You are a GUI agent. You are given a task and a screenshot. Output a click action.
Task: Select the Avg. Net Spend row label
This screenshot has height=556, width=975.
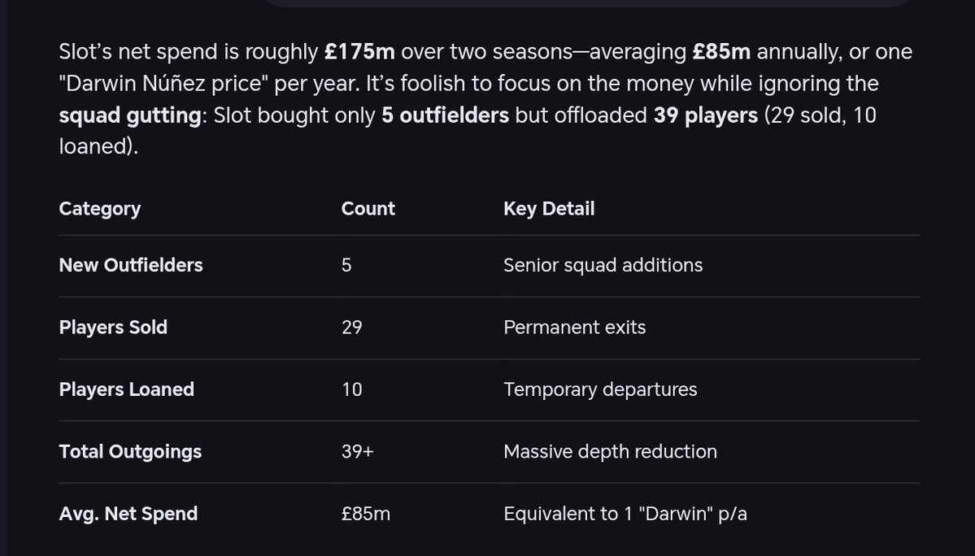click(x=128, y=514)
